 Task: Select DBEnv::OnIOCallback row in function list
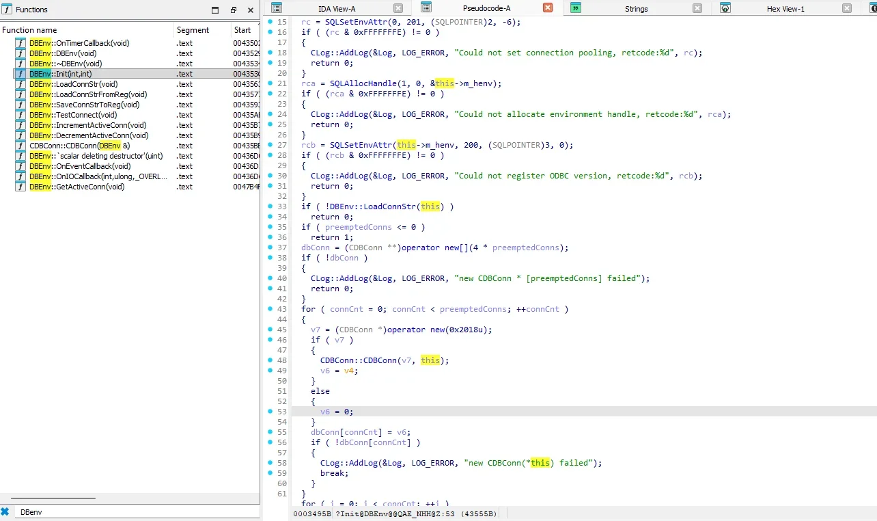130,176
